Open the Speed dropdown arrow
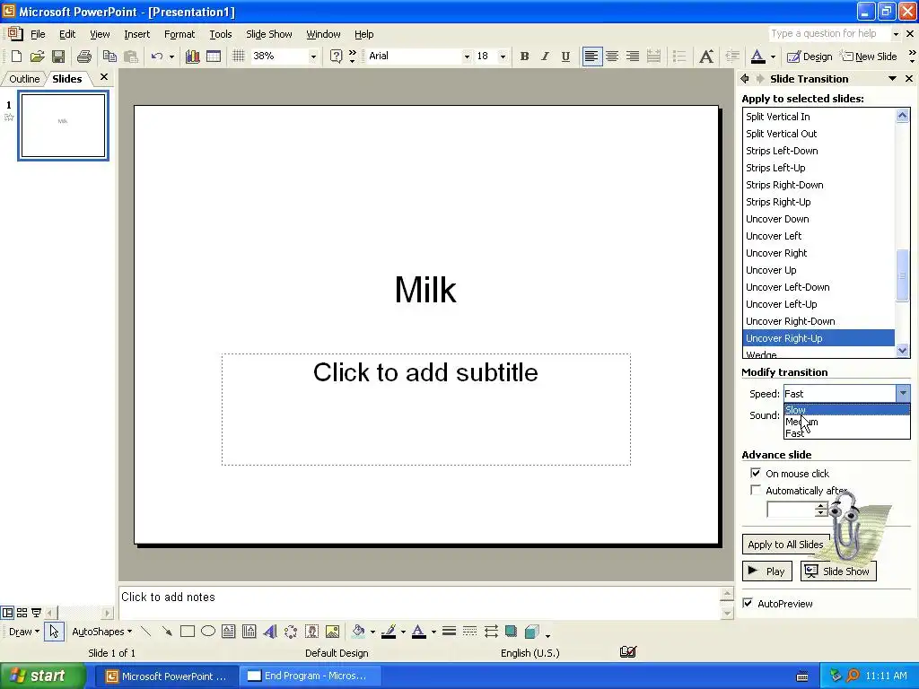This screenshot has width=919, height=689. coord(903,393)
